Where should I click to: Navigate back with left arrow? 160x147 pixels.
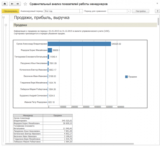12,4
